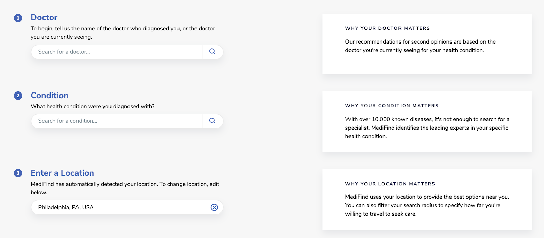Click the step 2 number badge

(x=18, y=96)
